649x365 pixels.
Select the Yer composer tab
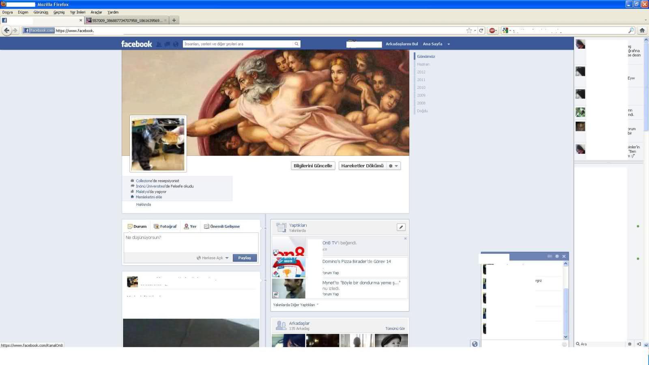pos(190,226)
